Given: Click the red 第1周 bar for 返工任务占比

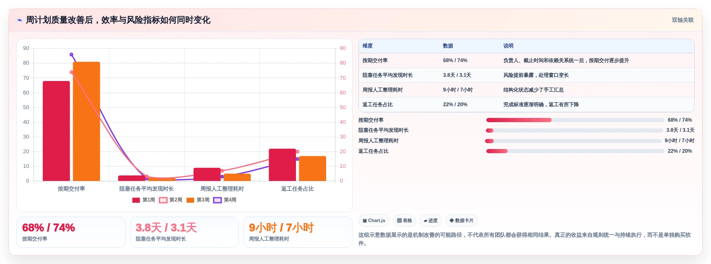Looking at the screenshot, I should 282,165.
